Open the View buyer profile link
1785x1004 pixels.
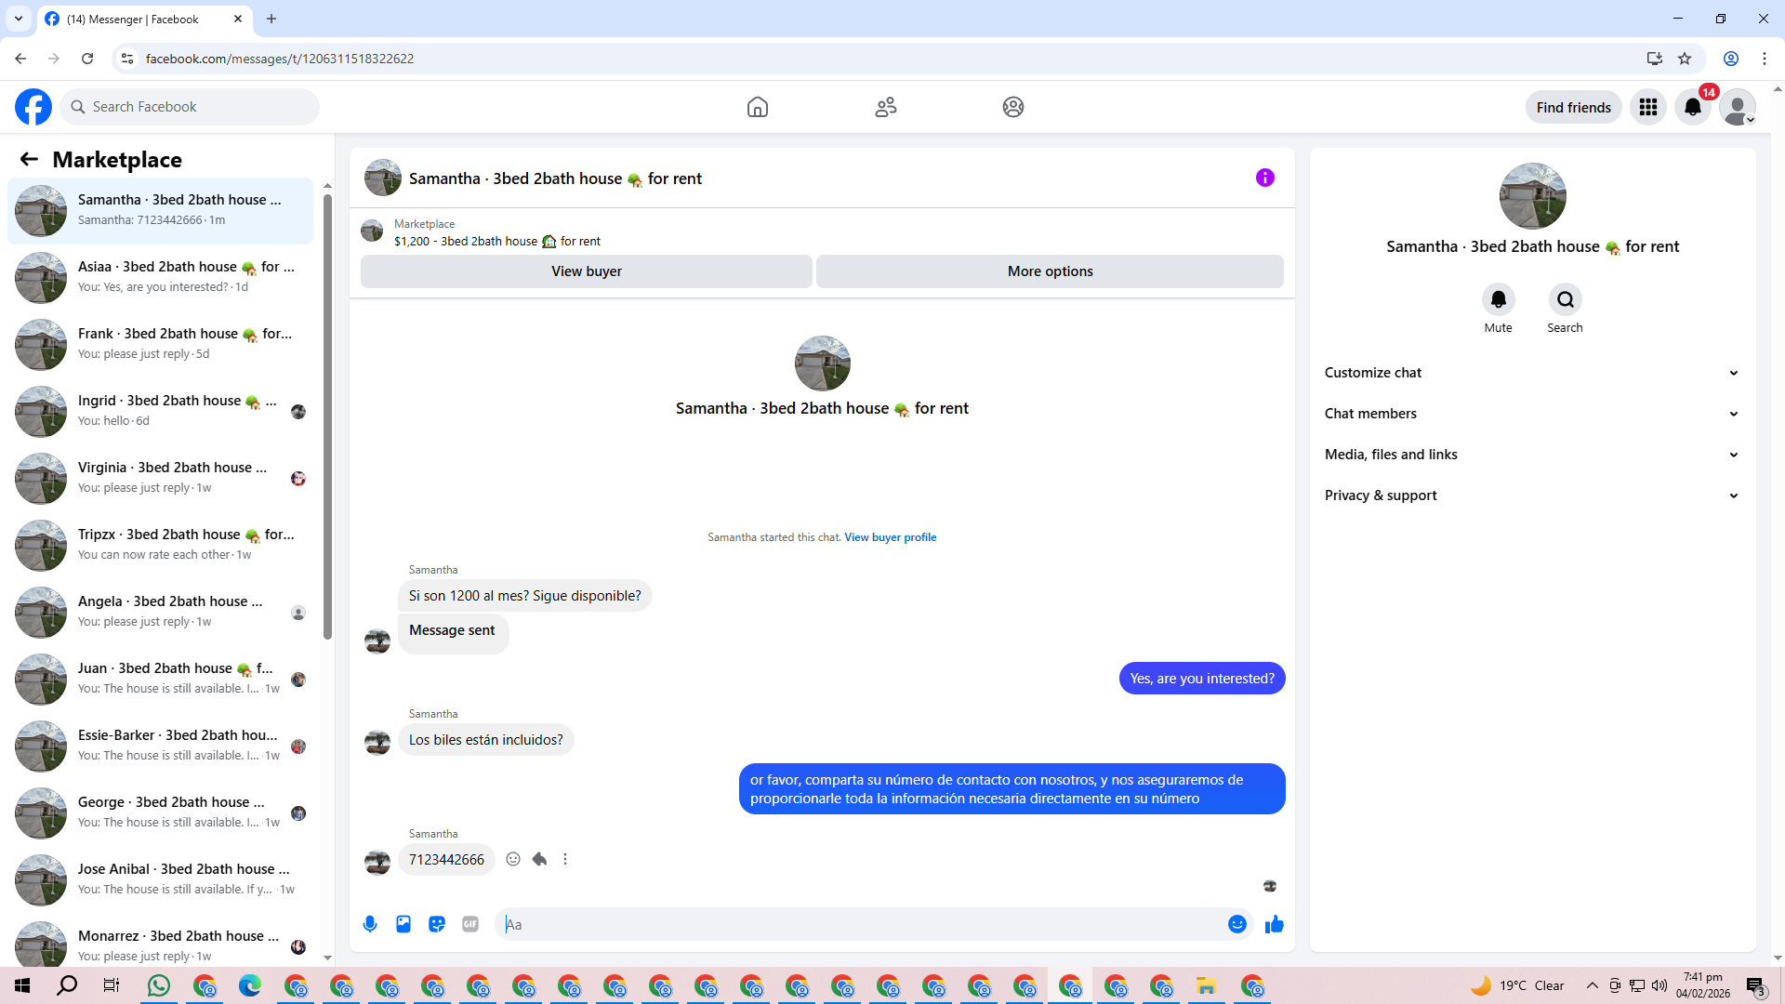890,537
